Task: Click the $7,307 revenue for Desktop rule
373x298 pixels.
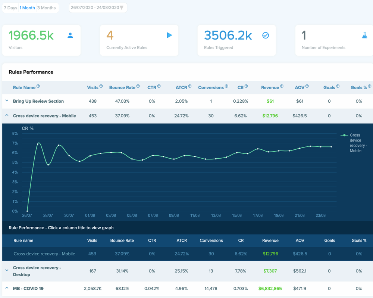Action: click(x=270, y=271)
